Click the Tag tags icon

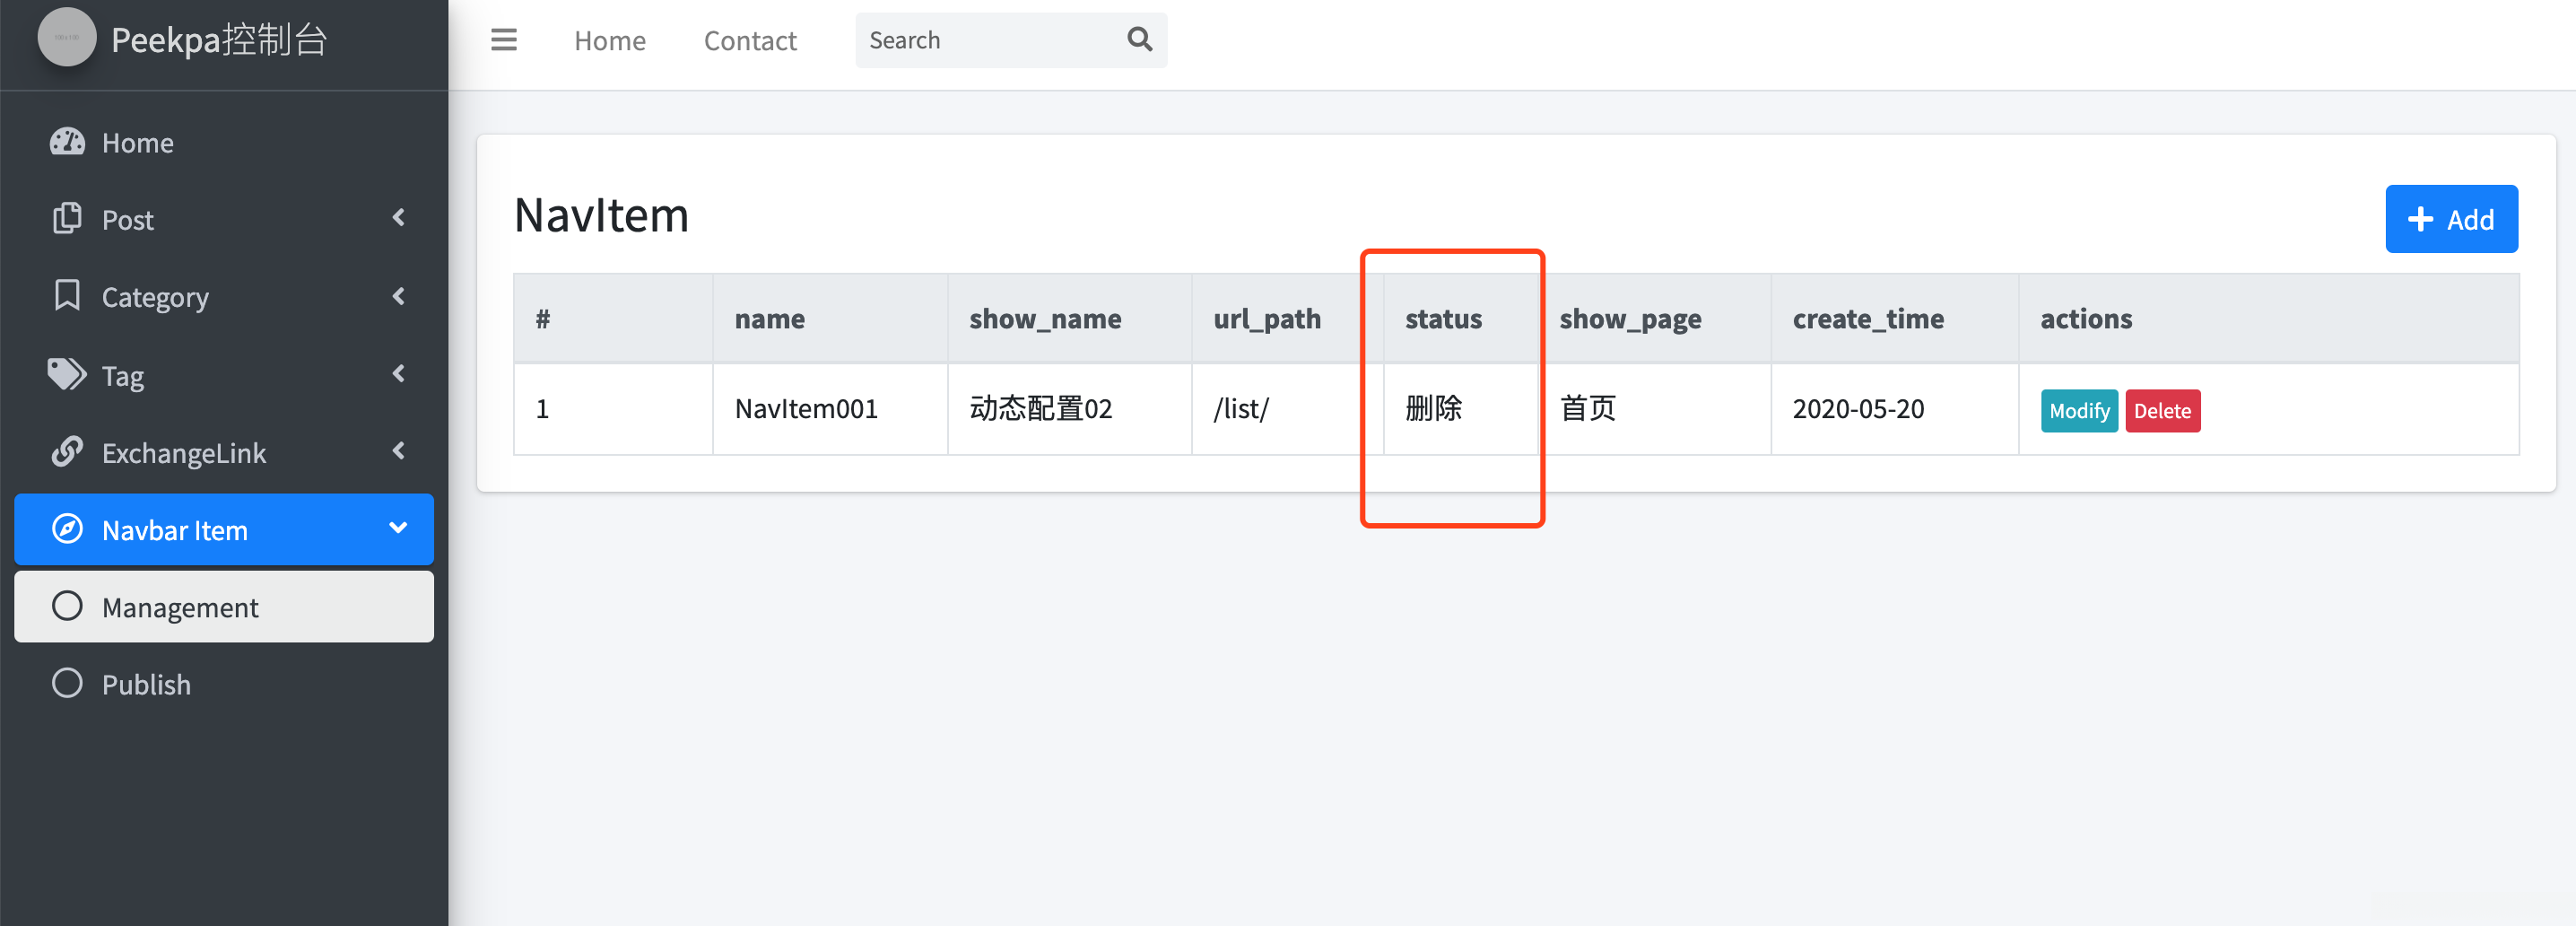67,374
